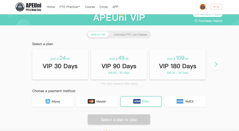Image resolution: width=239 pixels, height=131 pixels.
Task: Click the VISA card logo icon
Action: click(137, 101)
